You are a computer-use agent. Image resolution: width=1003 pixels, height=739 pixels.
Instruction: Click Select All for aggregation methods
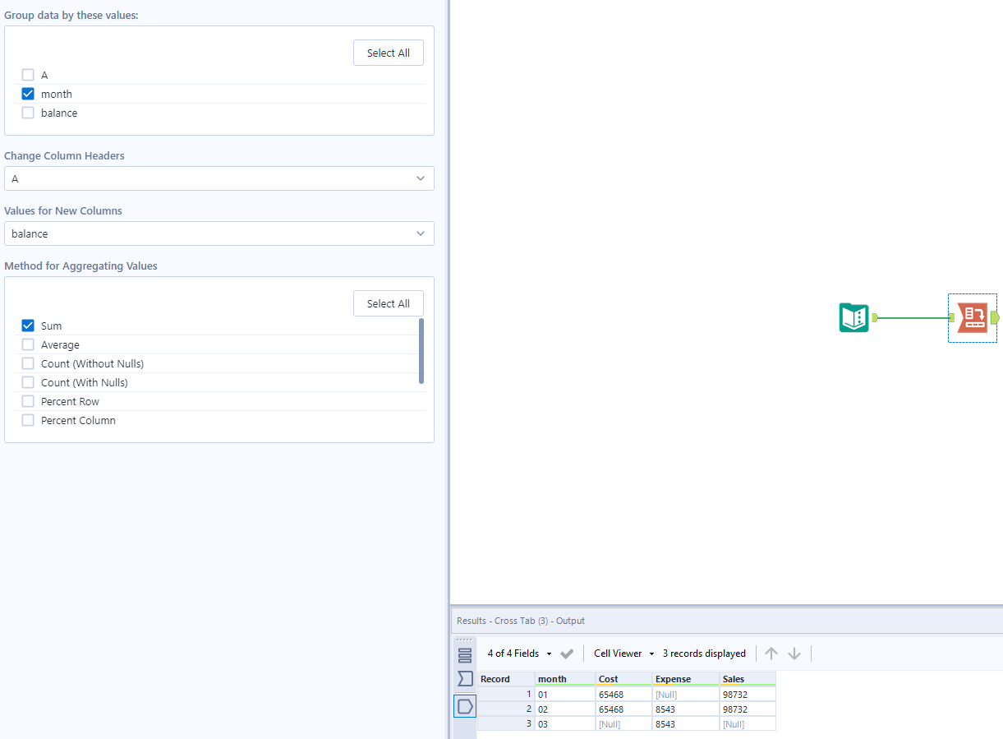[388, 303]
